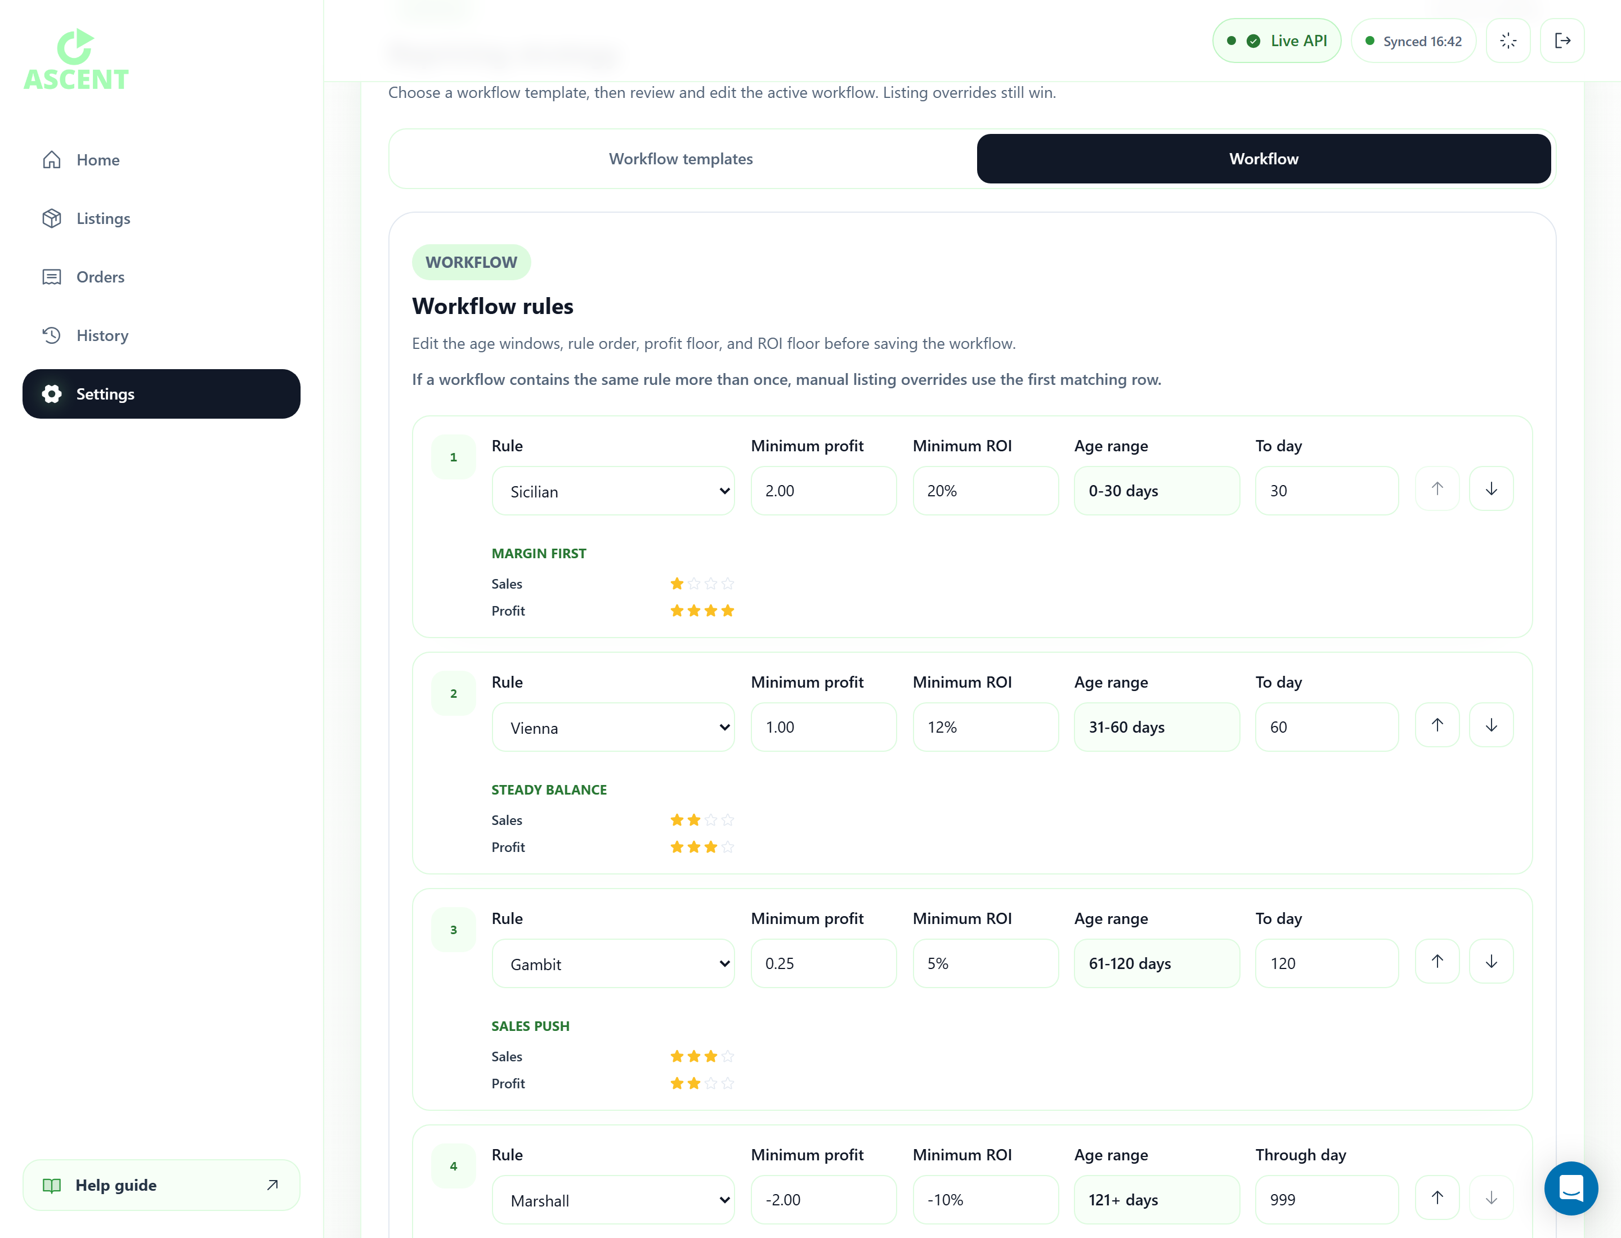Click the History clock icon

click(x=52, y=335)
